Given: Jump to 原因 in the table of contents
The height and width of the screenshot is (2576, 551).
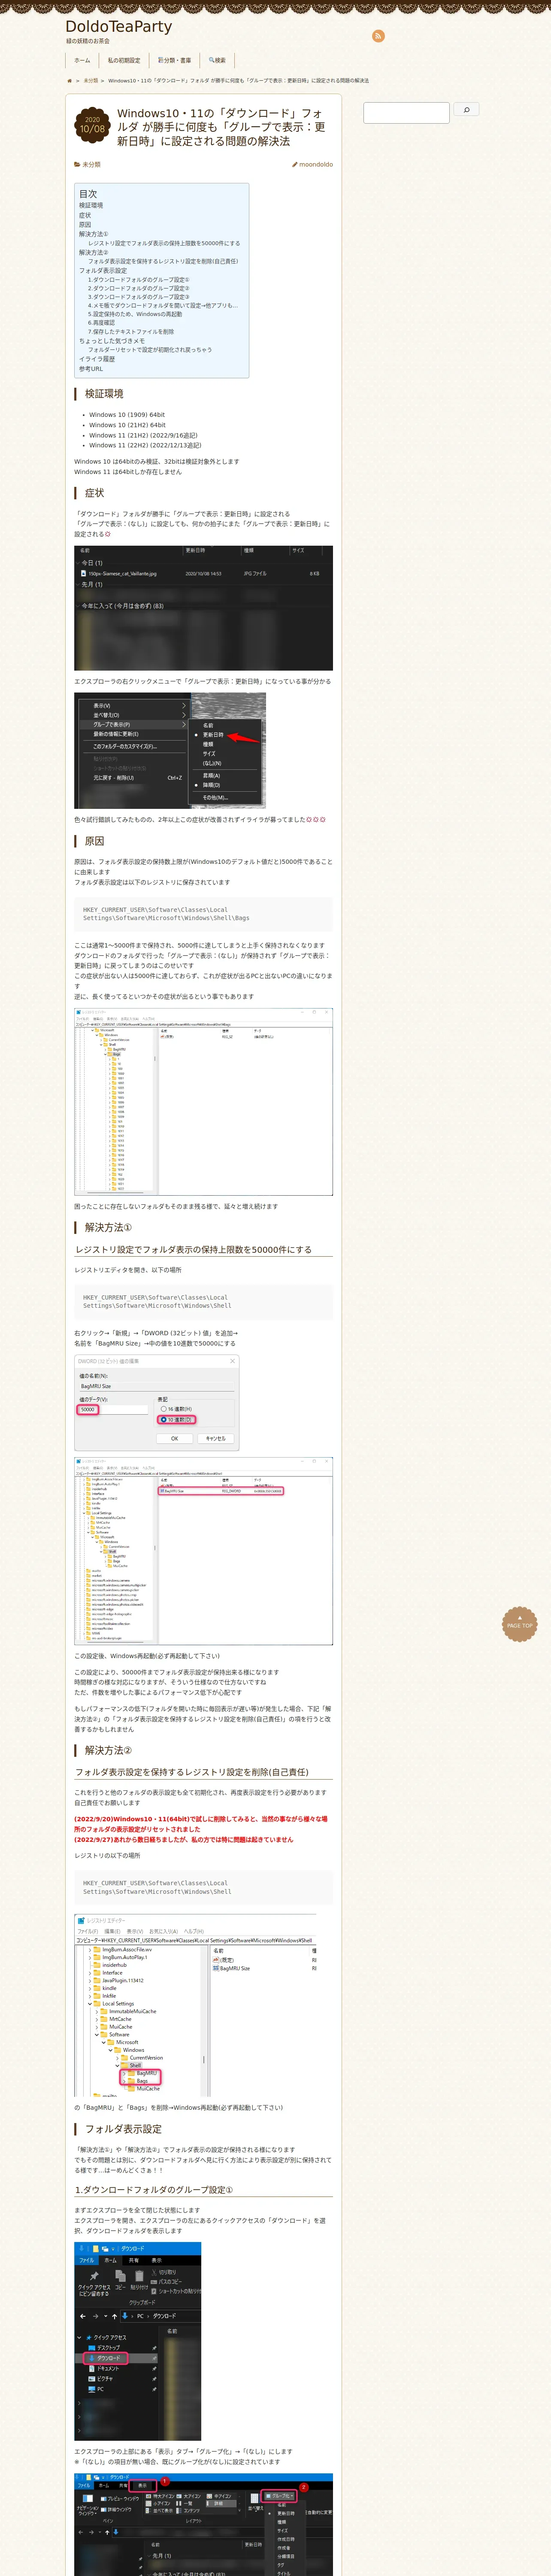Looking at the screenshot, I should 85,225.
